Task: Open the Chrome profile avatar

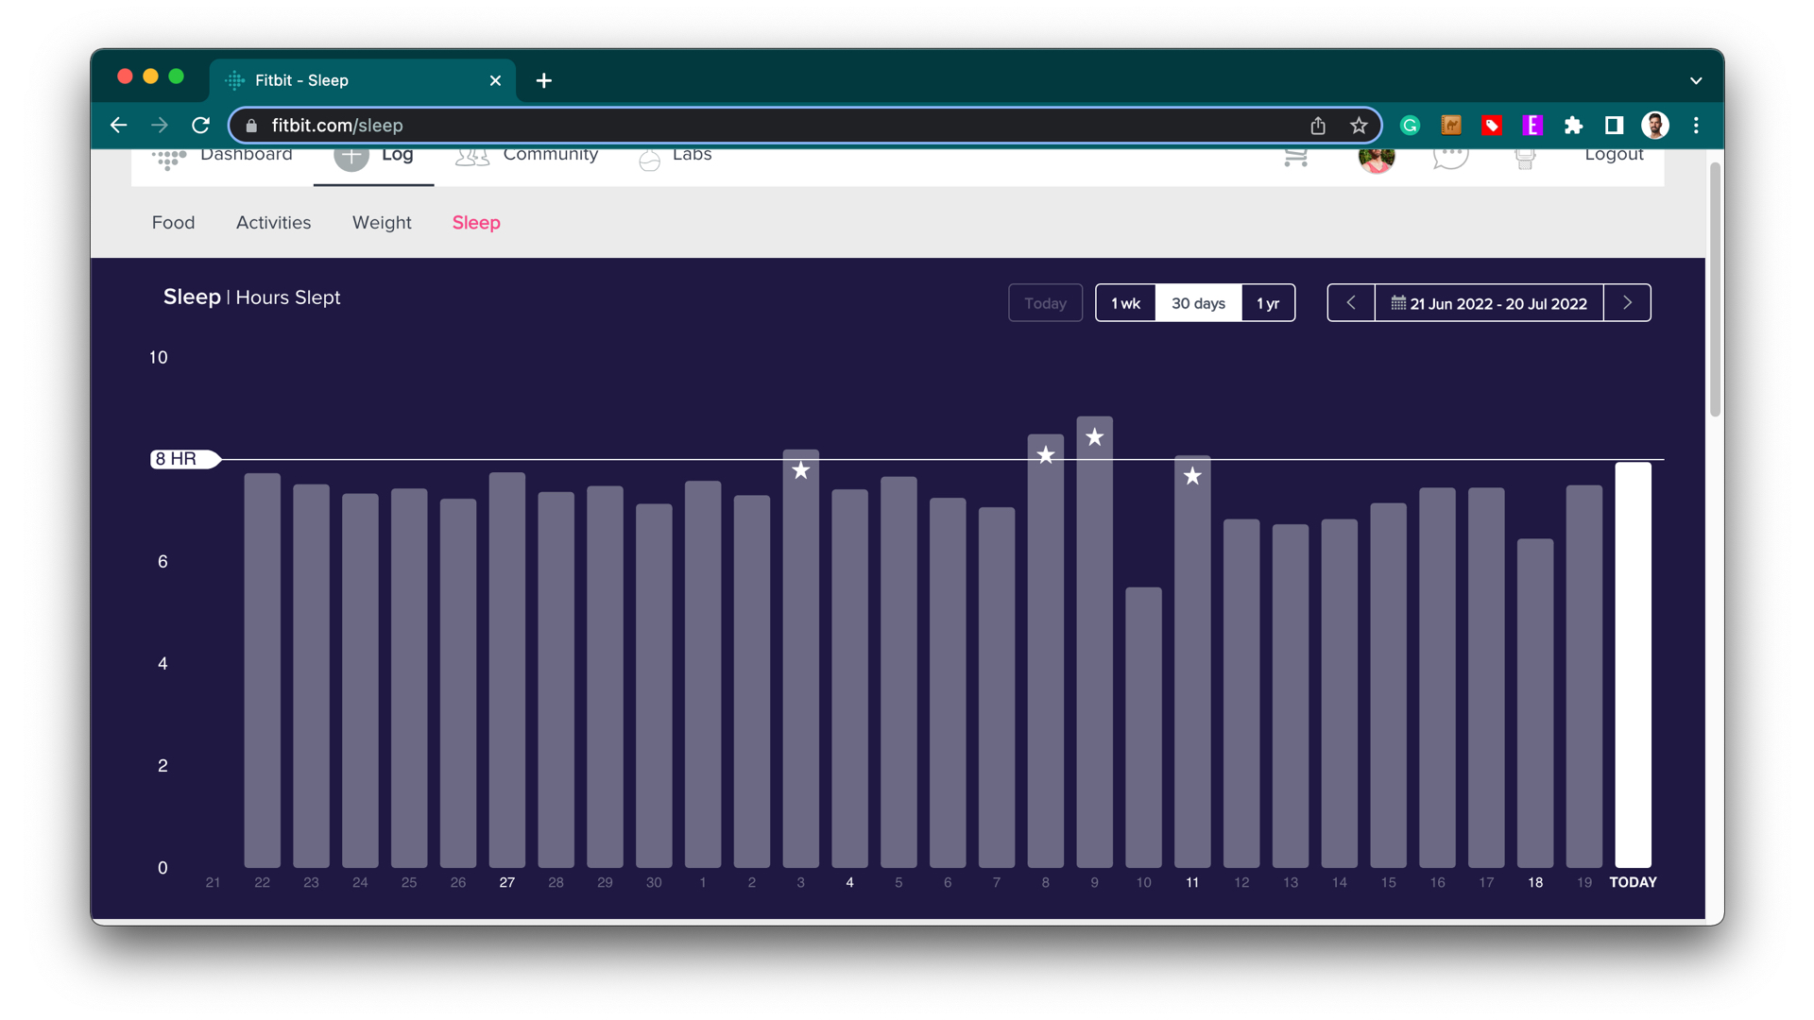Action: click(1655, 125)
